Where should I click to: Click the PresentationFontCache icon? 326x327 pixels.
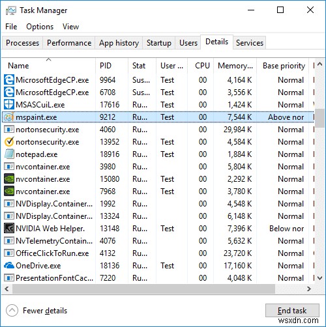tap(9, 278)
